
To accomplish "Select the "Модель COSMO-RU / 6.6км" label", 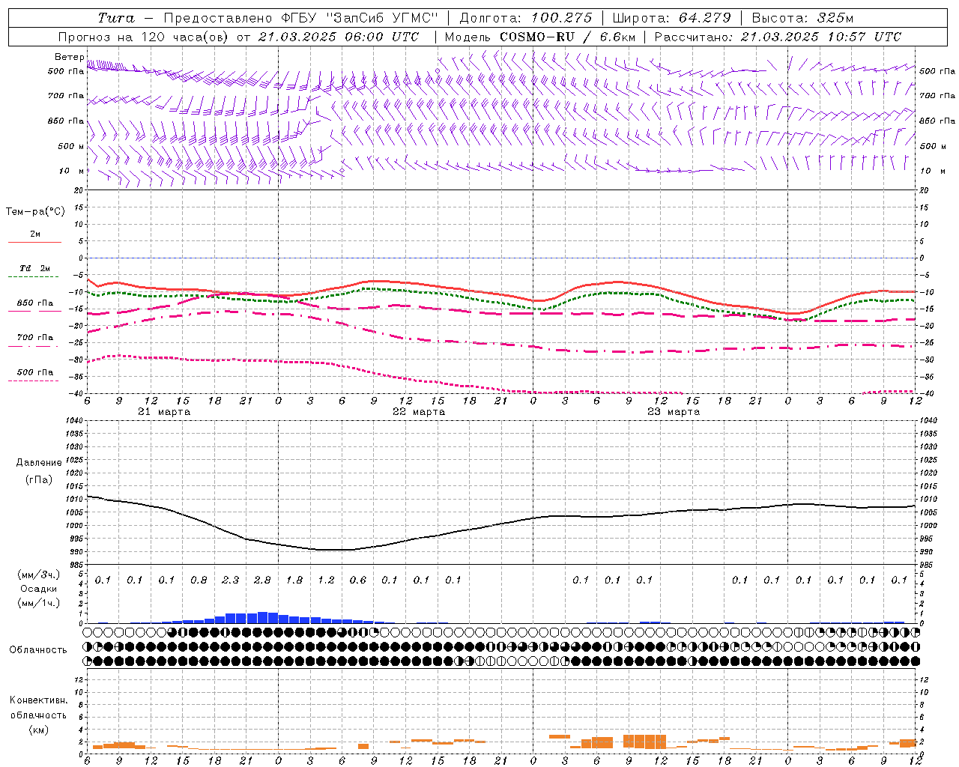I will click(539, 37).
